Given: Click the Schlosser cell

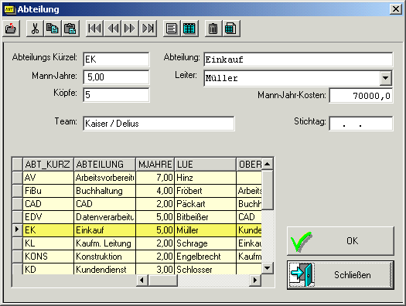Looking at the screenshot, I should 206,269.
